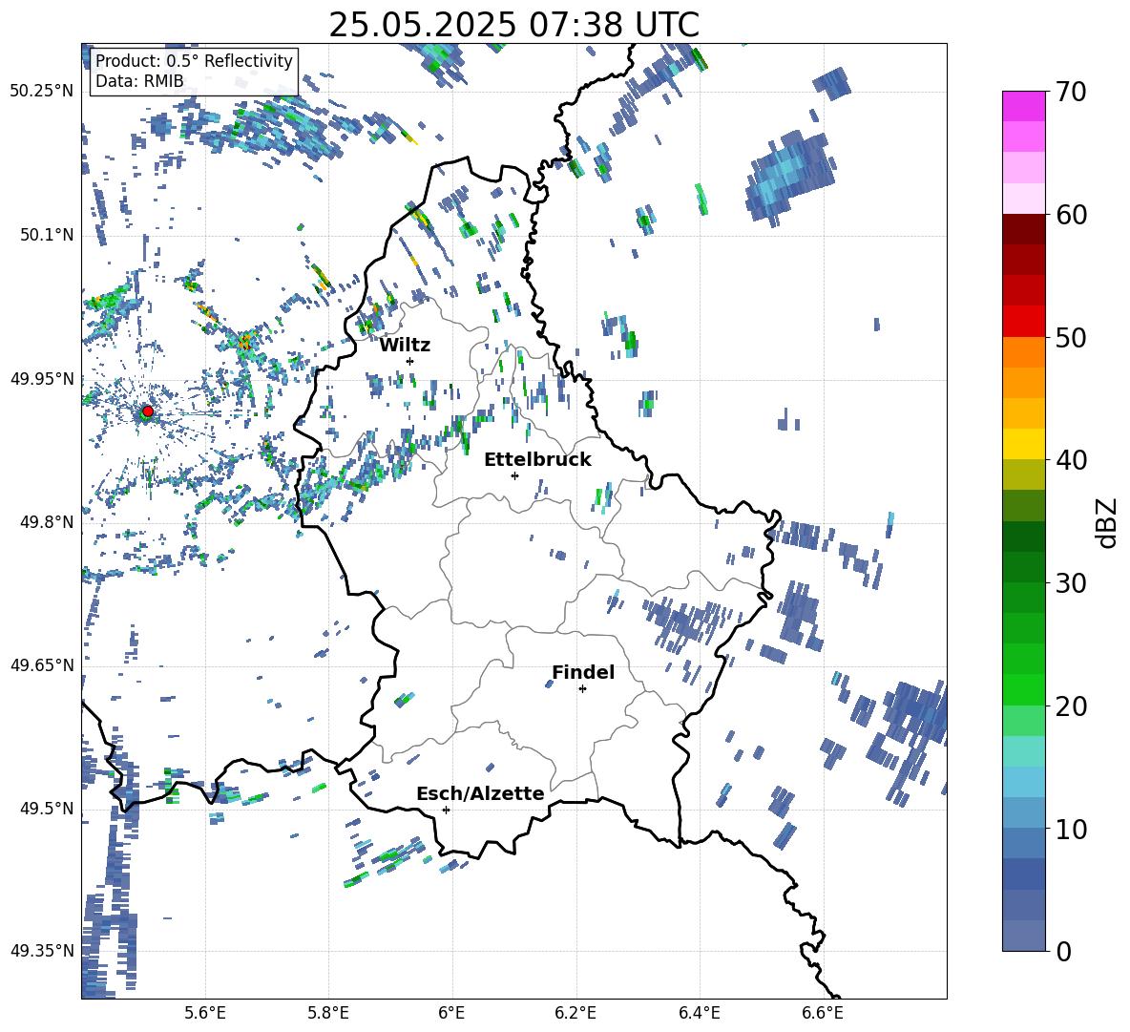Click the 49.65°N latitude label
The width and height of the screenshot is (1130, 1032).
point(42,664)
